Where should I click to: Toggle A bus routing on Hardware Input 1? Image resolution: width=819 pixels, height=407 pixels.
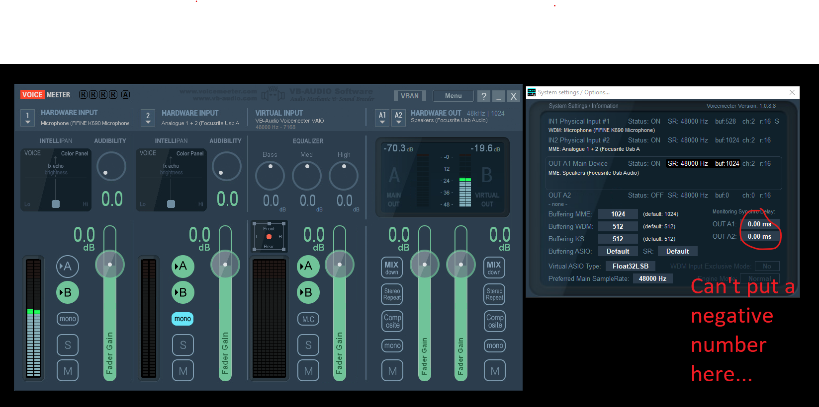(68, 266)
